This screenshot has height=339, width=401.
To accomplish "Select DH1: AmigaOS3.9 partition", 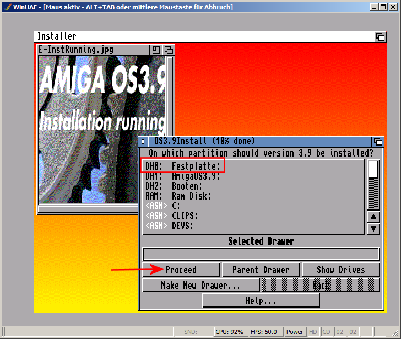I will click(253, 176).
